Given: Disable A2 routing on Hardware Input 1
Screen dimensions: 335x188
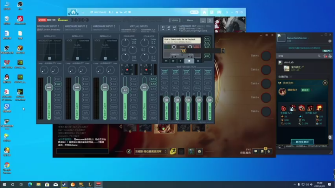Looking at the screenshot, I should (x=58, y=84).
